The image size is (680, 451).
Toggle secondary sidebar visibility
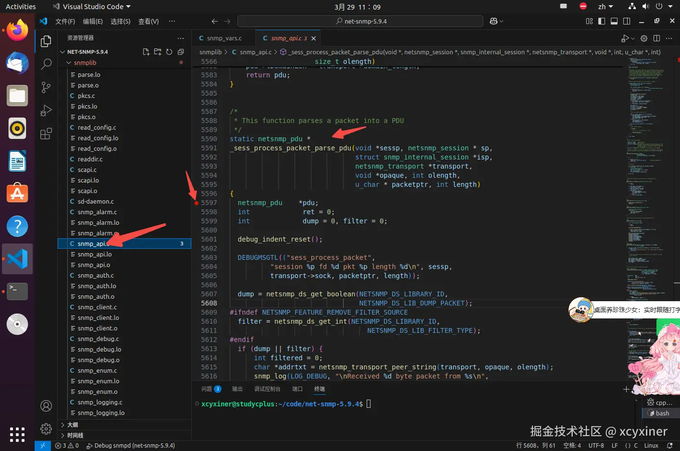coord(627,21)
